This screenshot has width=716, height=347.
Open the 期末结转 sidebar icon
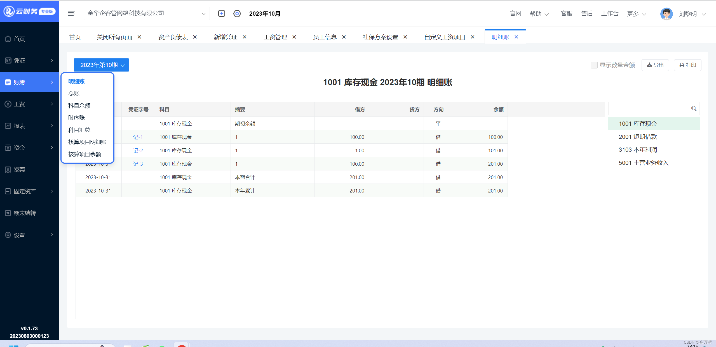pyautogui.click(x=8, y=213)
